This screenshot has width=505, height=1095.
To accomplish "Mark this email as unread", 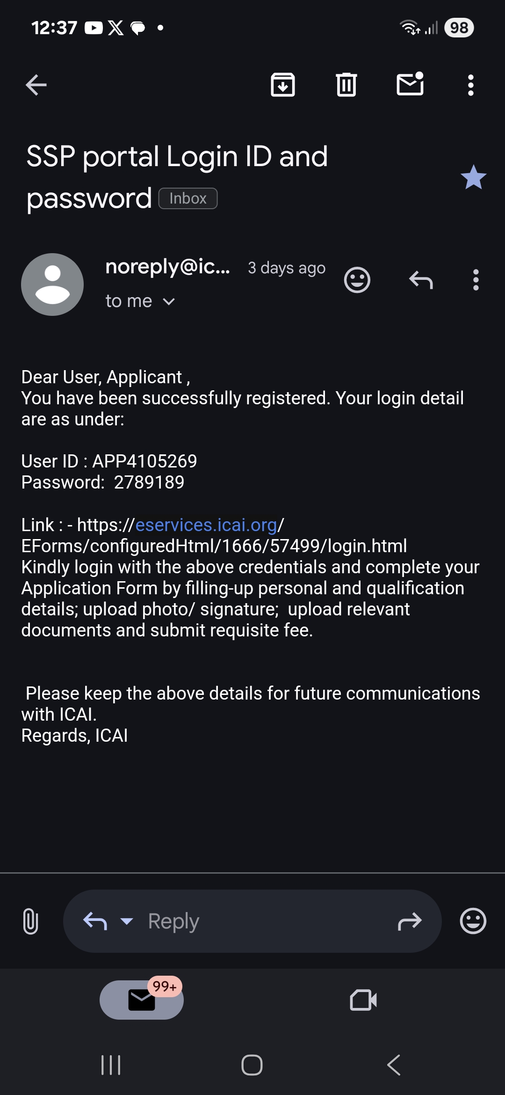I will tap(410, 84).
